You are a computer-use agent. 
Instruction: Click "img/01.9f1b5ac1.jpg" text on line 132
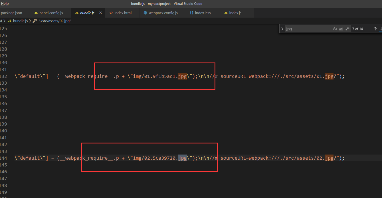pyautogui.click(x=160, y=76)
